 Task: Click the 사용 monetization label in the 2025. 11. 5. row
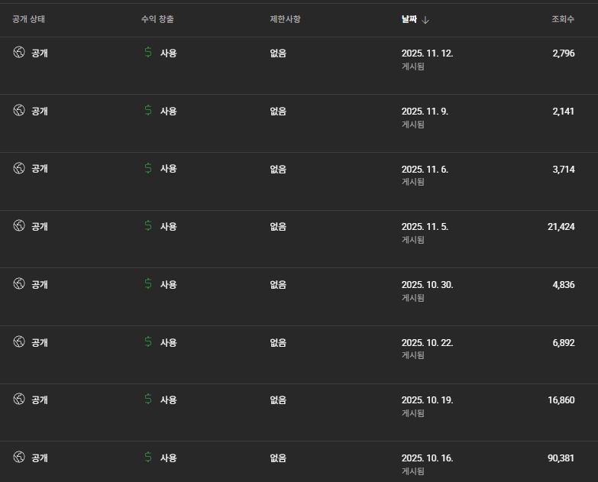point(168,227)
